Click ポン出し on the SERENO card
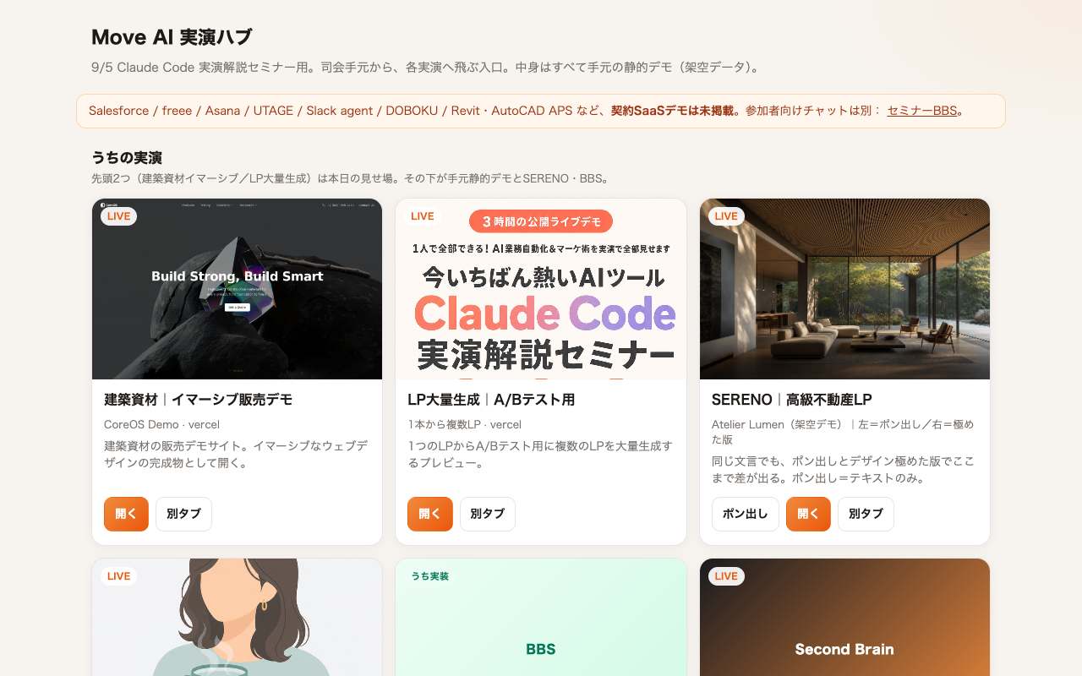This screenshot has height=676, width=1082. coord(746,514)
